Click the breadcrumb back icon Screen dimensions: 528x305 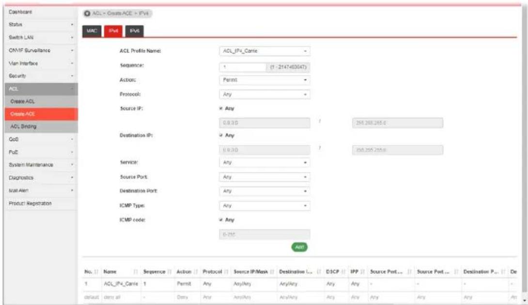[87, 13]
